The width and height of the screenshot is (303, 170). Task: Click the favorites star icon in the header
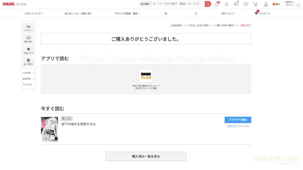coord(226,4)
